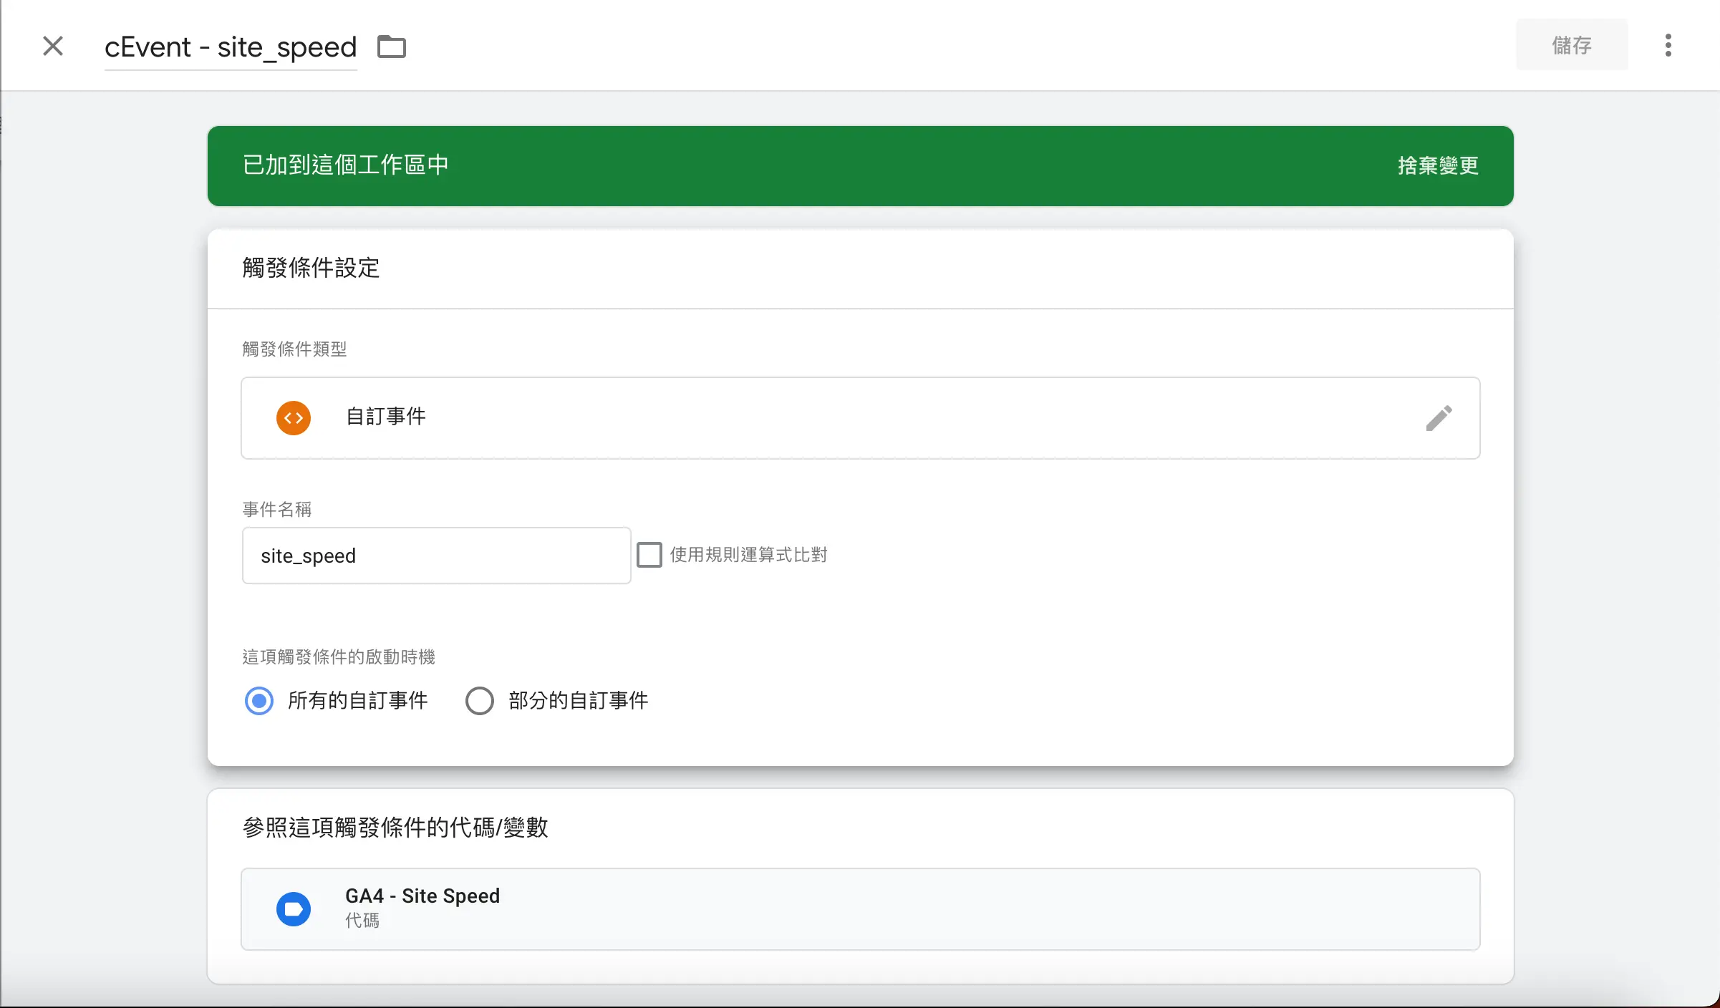The height and width of the screenshot is (1008, 1720).
Task: Close the trigger editor with X icon
Action: pos(53,46)
